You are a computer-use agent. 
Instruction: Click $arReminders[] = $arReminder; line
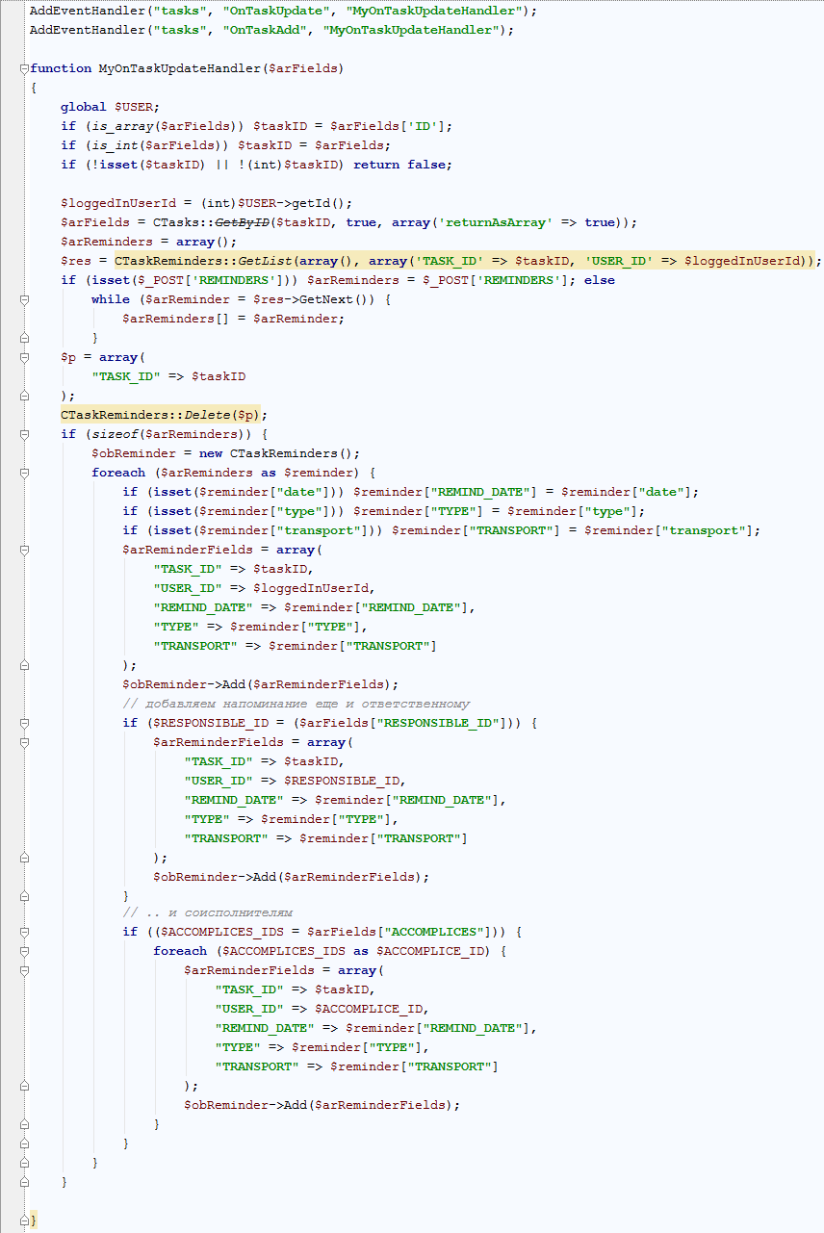(233, 319)
